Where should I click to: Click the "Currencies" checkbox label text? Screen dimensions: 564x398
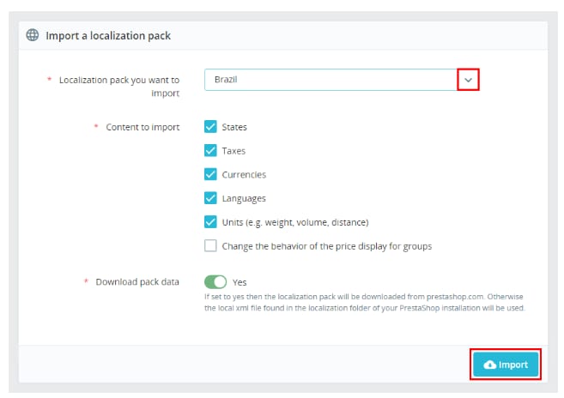pyautogui.click(x=244, y=174)
